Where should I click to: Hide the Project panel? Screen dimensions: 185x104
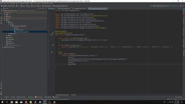(46, 8)
